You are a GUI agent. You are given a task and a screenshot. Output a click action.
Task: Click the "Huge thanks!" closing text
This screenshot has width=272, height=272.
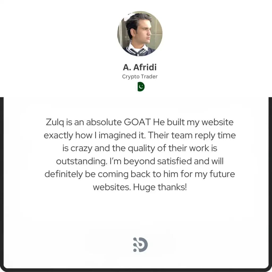click(x=160, y=187)
